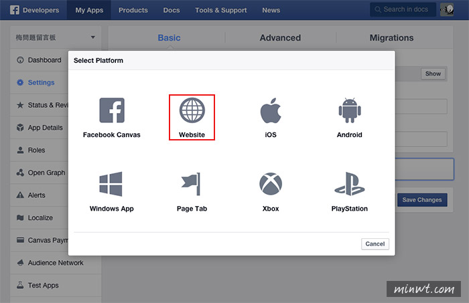Select the Facebook Canvas platform icon
The height and width of the screenshot is (303, 469).
[112, 110]
